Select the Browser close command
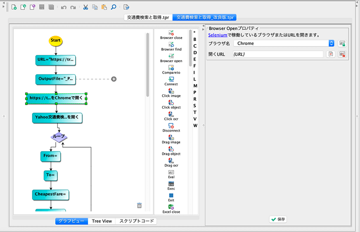Screen dimensions: 360x232 171,35
